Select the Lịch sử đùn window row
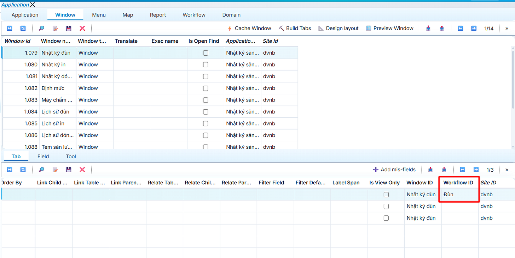This screenshot has width=515, height=258. click(150, 112)
